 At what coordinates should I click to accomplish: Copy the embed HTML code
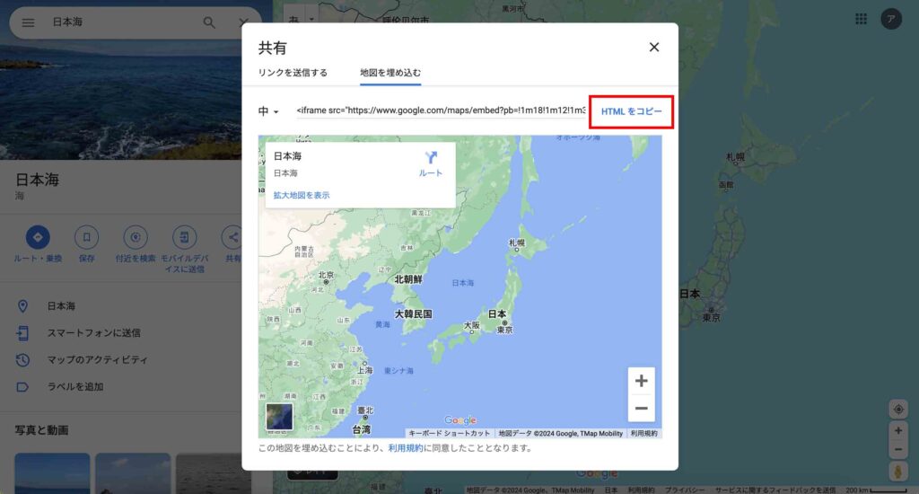coord(631,111)
